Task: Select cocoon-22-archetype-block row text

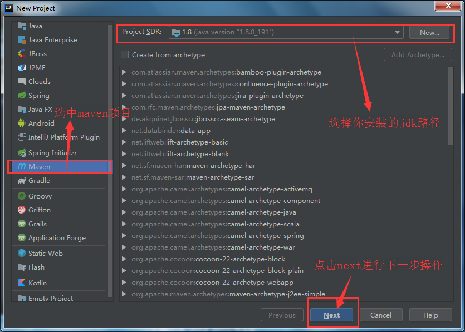Action: point(208,259)
